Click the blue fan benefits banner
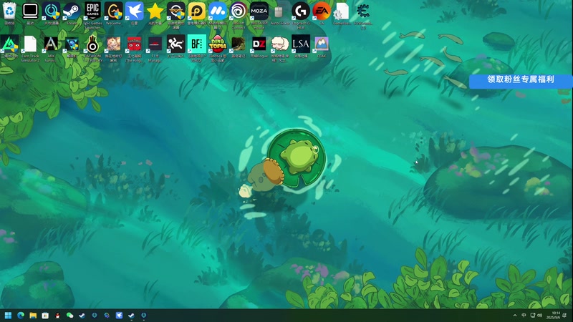 tap(521, 81)
